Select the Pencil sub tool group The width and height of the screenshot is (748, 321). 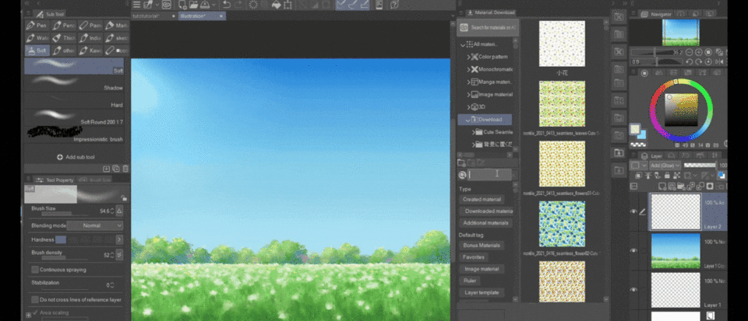point(63,25)
